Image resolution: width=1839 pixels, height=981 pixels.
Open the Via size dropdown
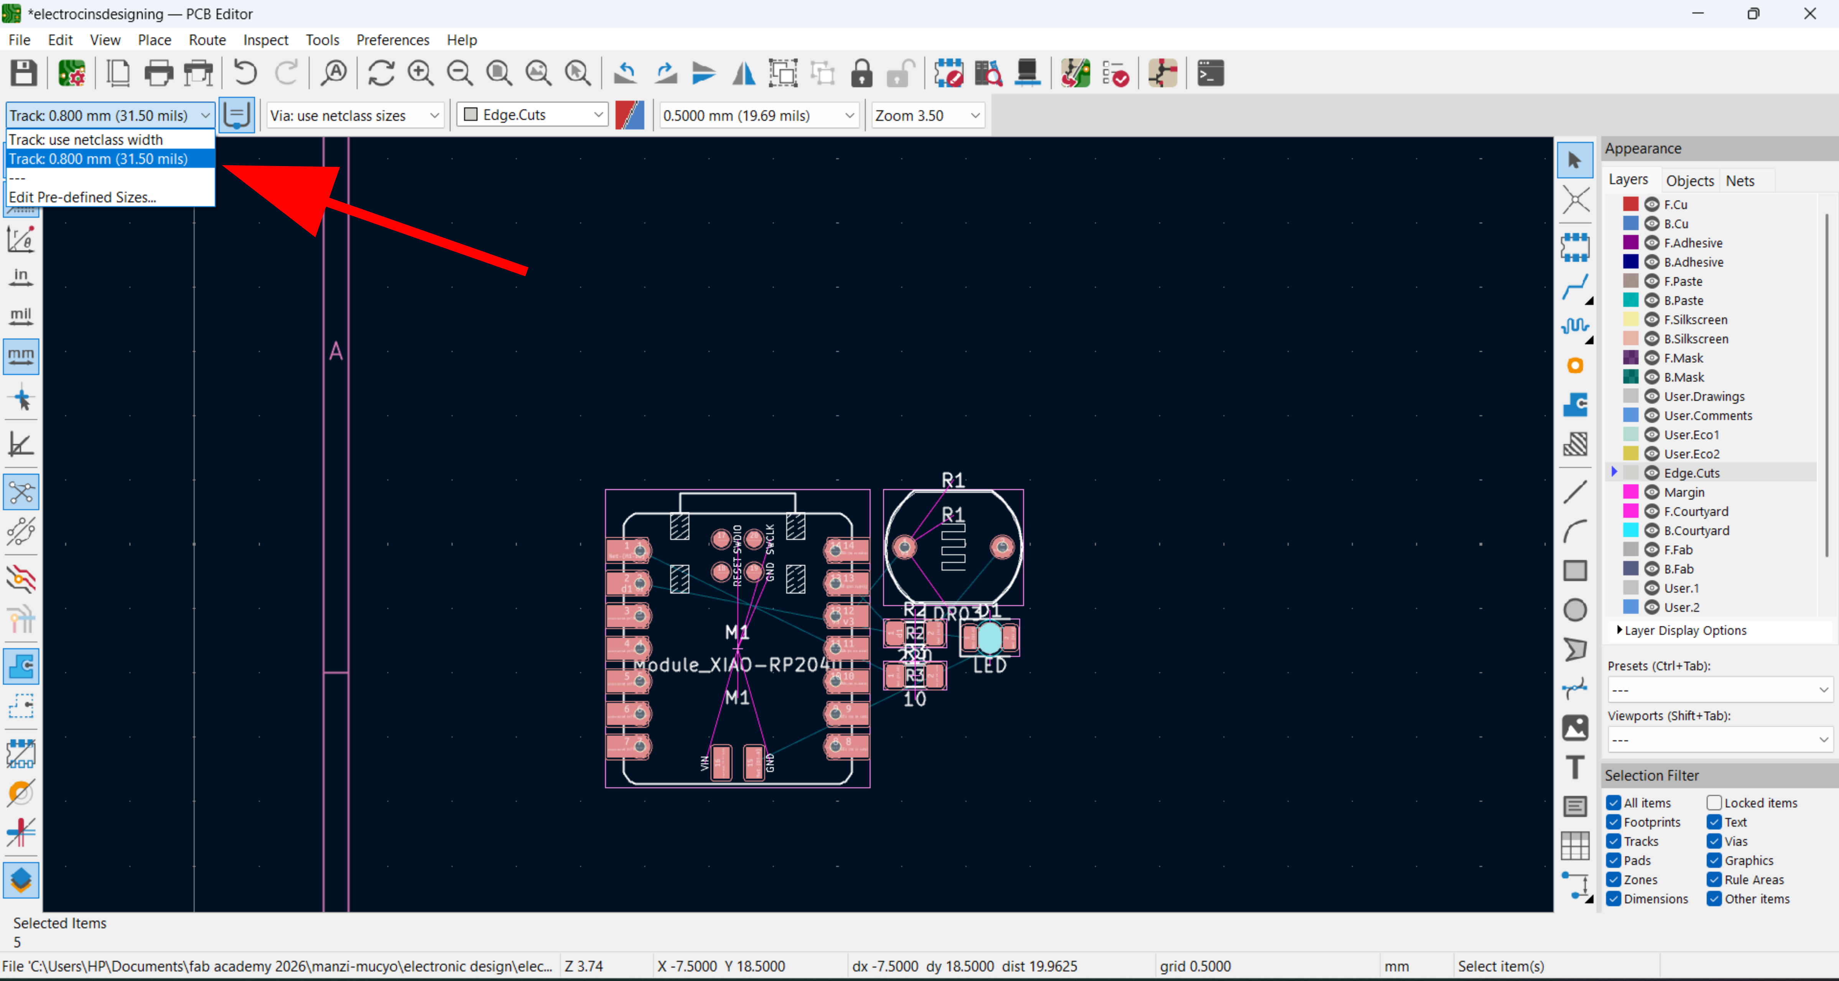coord(355,115)
